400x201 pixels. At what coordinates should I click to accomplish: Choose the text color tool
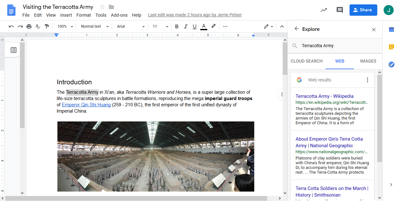(x=204, y=26)
